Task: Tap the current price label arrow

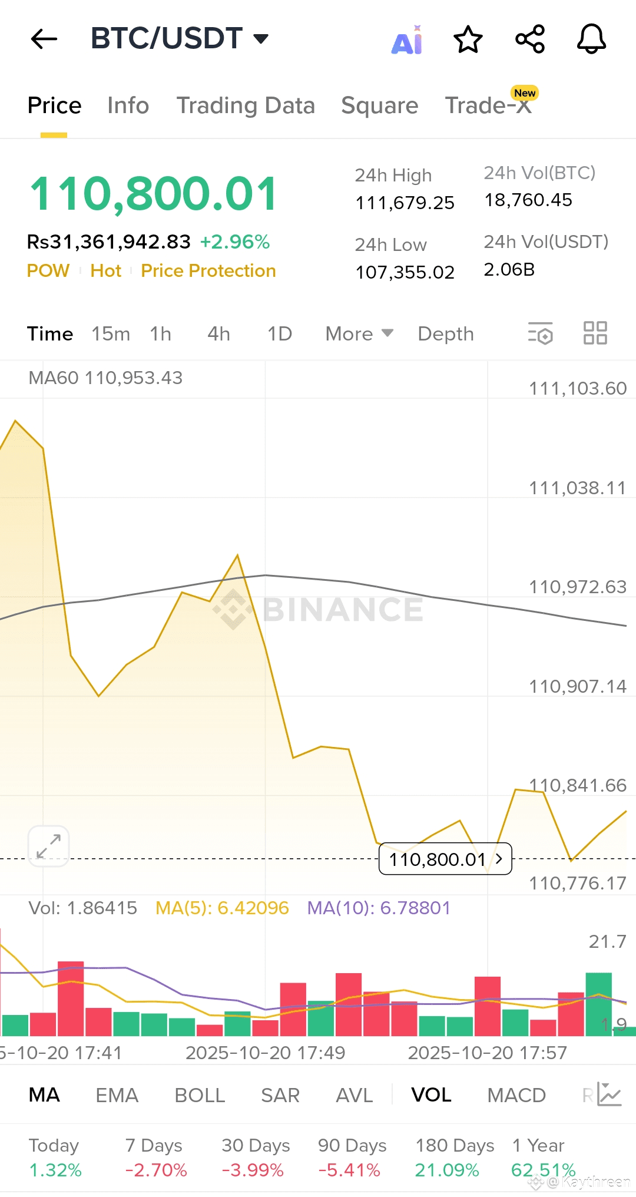Action: point(499,859)
